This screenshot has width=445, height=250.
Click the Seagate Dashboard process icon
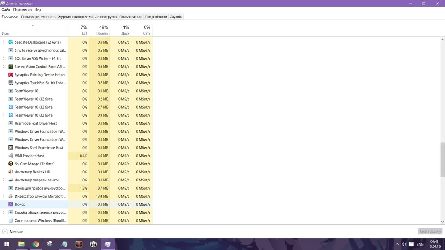click(11, 42)
